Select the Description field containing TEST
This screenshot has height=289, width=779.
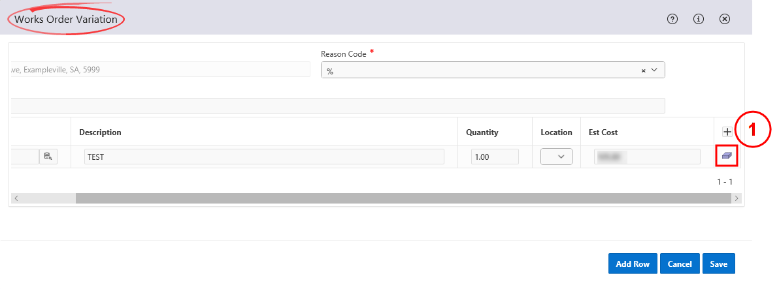[x=264, y=157]
